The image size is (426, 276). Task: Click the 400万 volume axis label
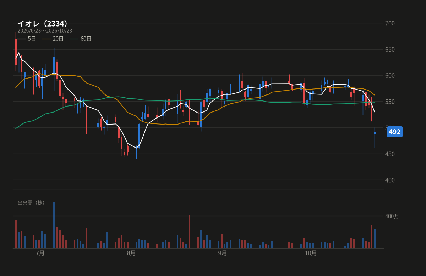392,216
